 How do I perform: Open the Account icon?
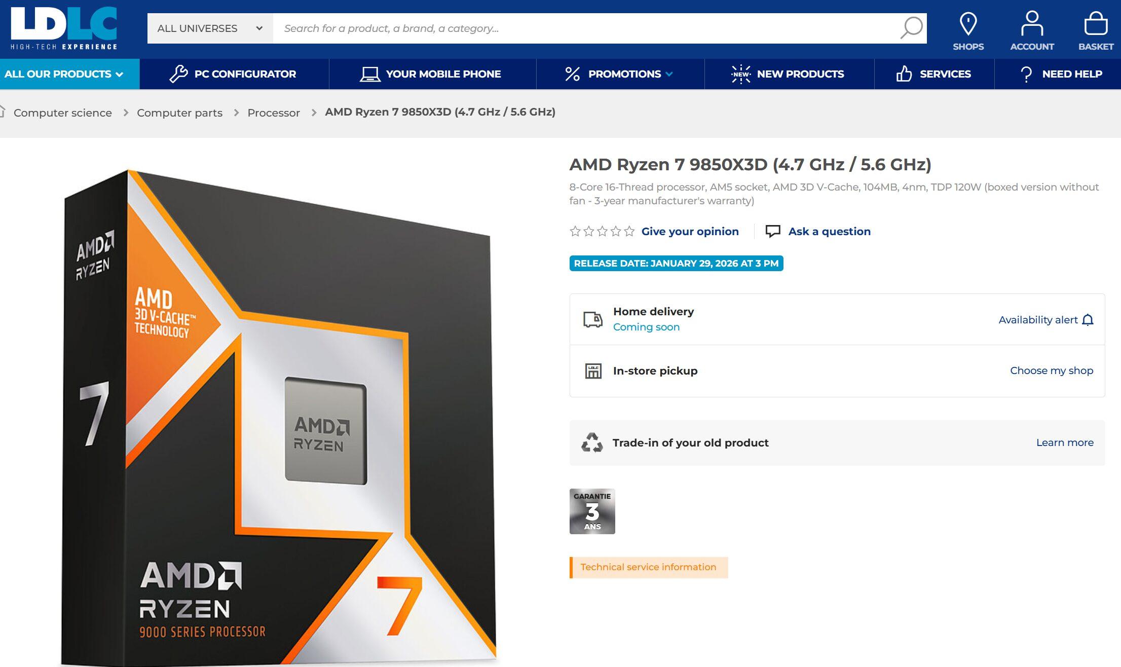[1031, 23]
